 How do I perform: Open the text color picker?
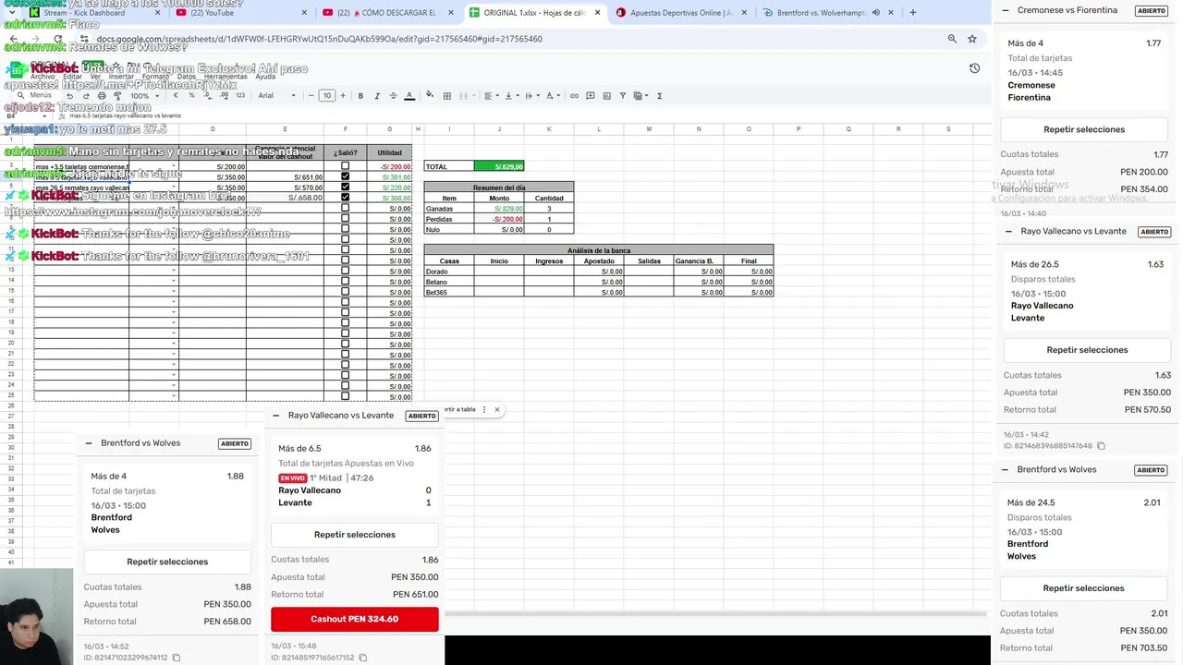[x=409, y=96]
